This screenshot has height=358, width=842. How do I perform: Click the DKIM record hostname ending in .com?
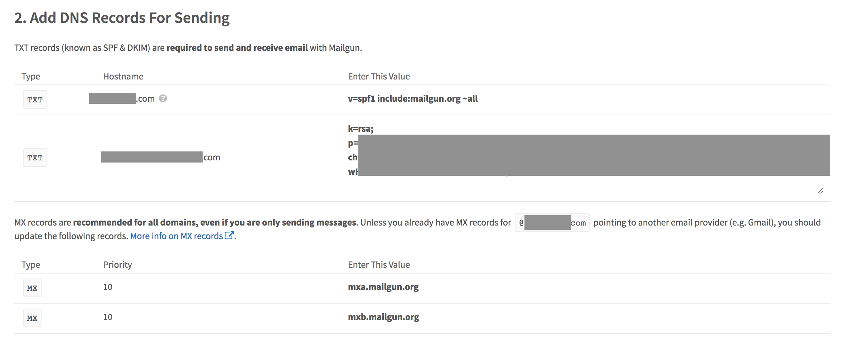[x=161, y=158]
